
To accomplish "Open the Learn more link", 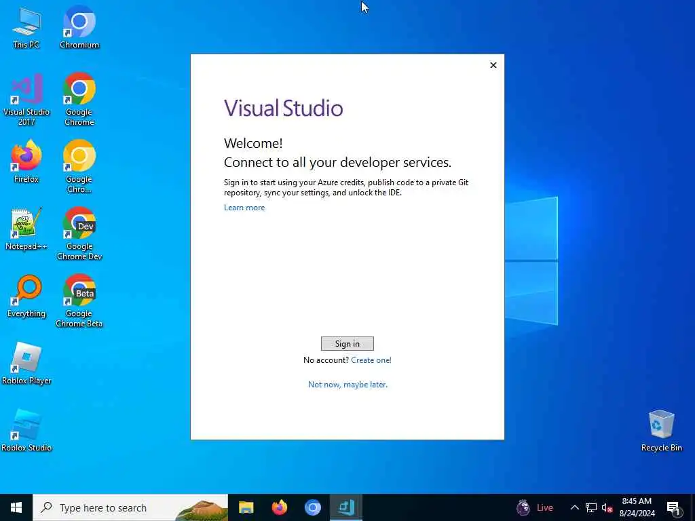I will (x=244, y=208).
